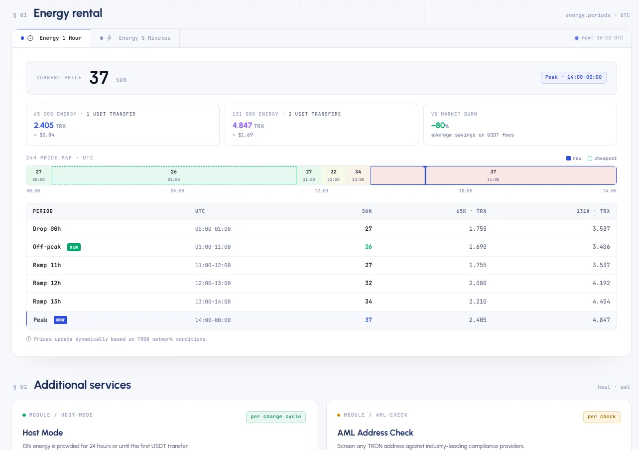Click the '01:00–11:00' UTC cell

[x=213, y=247]
